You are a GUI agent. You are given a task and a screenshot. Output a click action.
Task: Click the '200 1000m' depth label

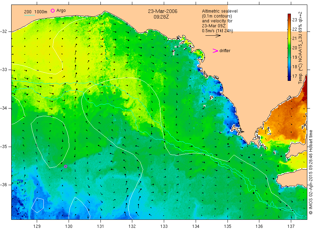(x=36, y=12)
